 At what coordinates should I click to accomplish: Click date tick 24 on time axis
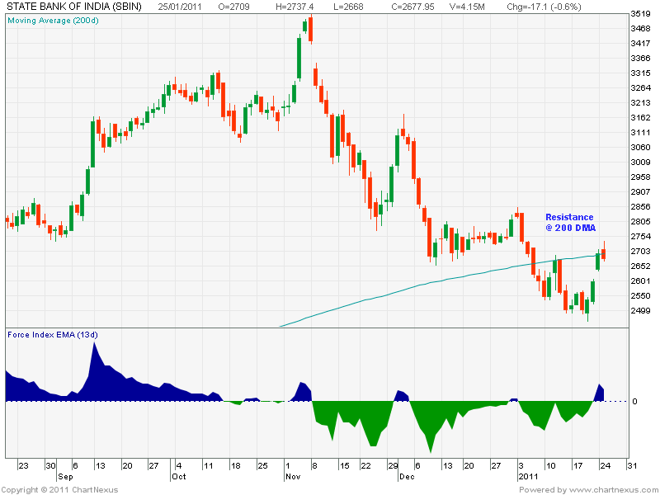click(605, 465)
